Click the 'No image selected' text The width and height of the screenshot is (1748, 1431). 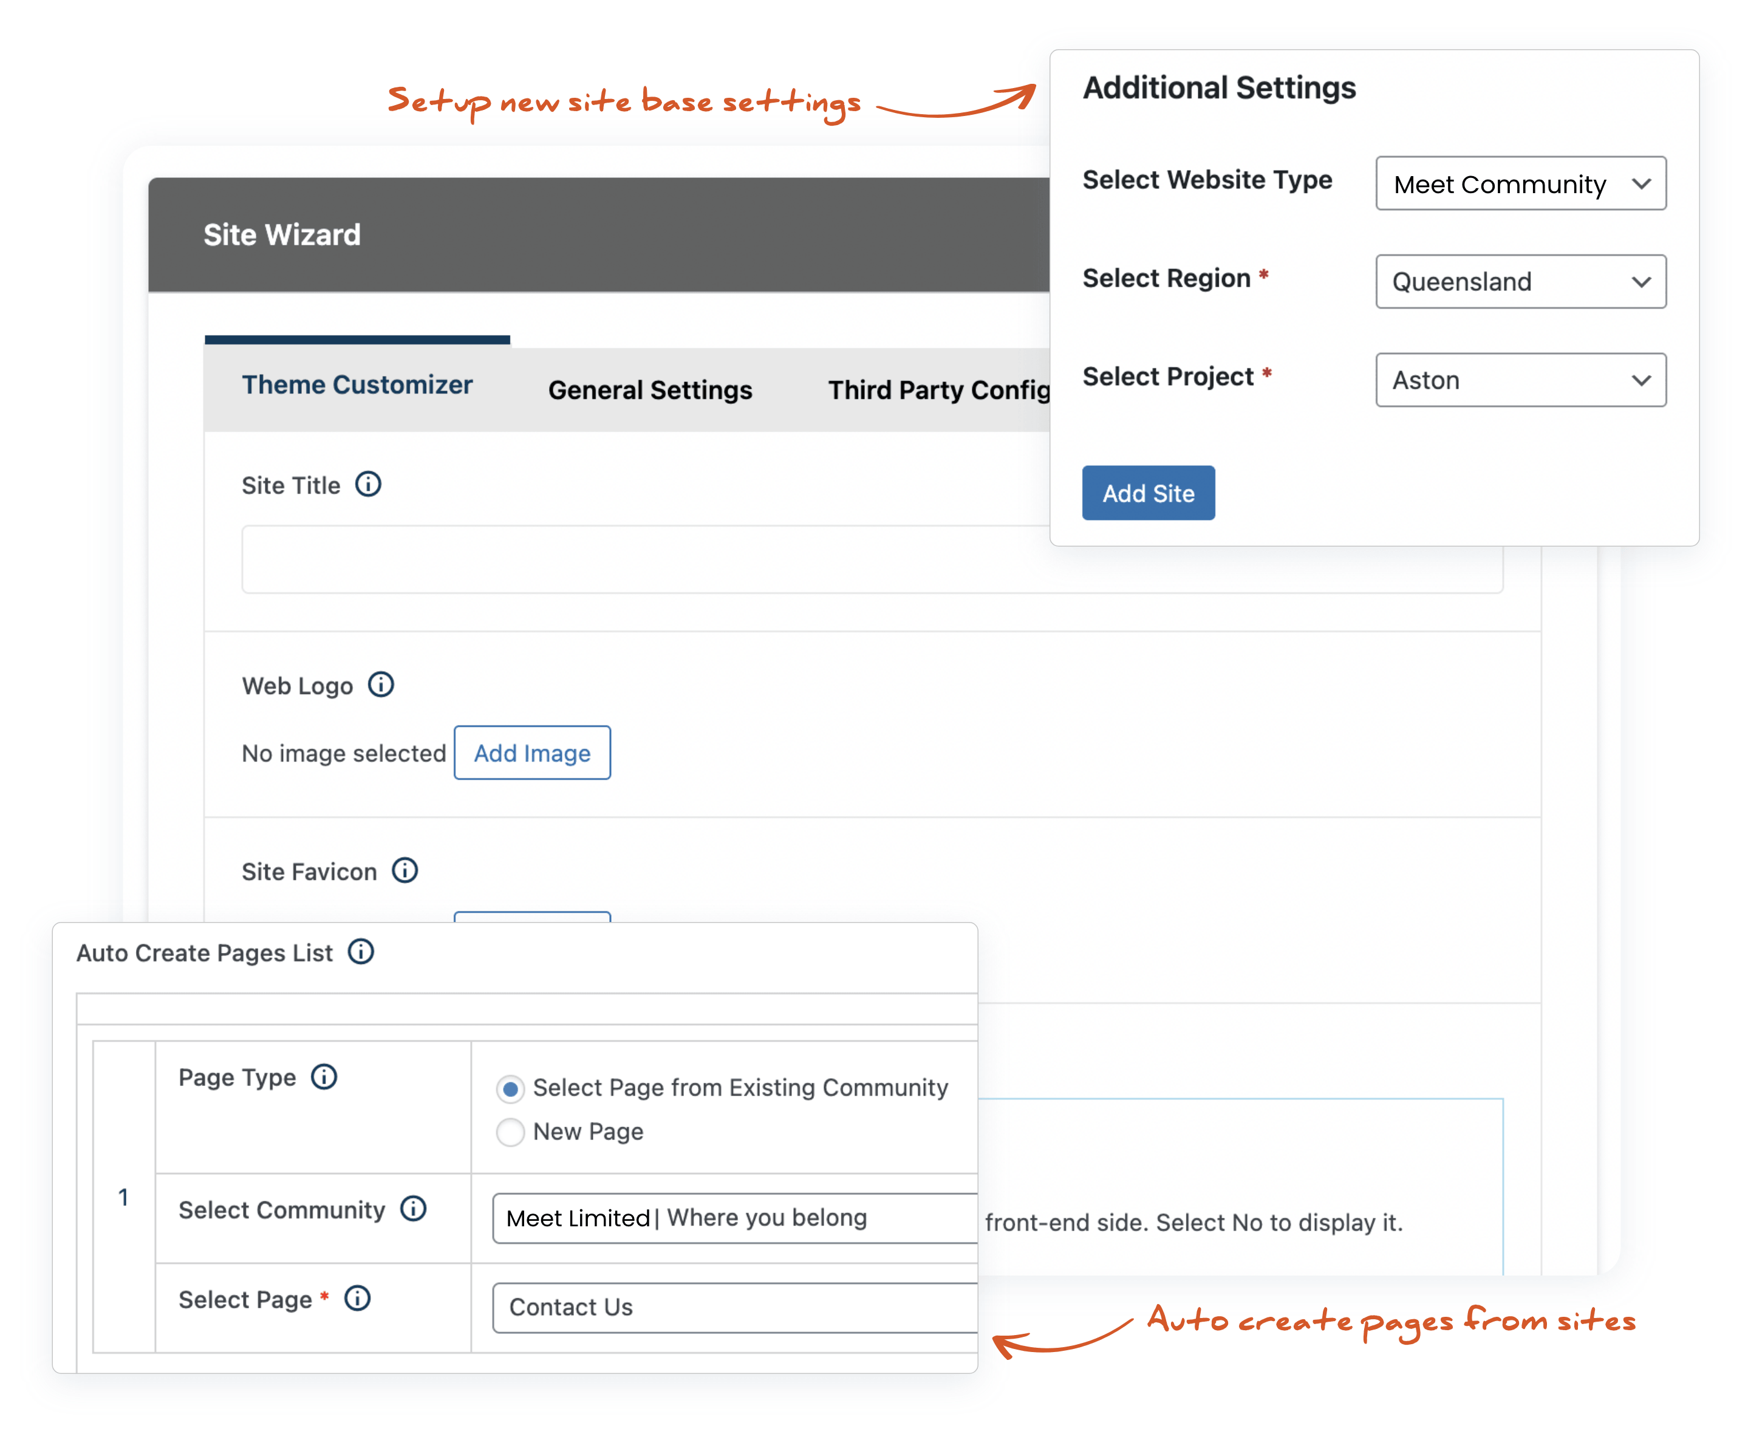tap(344, 753)
